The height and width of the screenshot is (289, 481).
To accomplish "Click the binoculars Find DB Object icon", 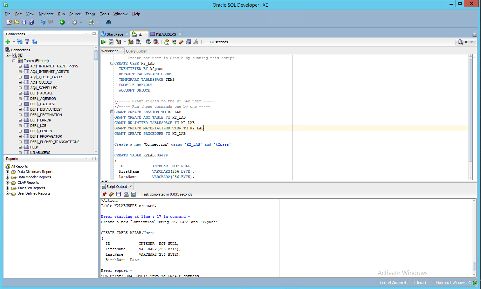I will click(108, 22).
